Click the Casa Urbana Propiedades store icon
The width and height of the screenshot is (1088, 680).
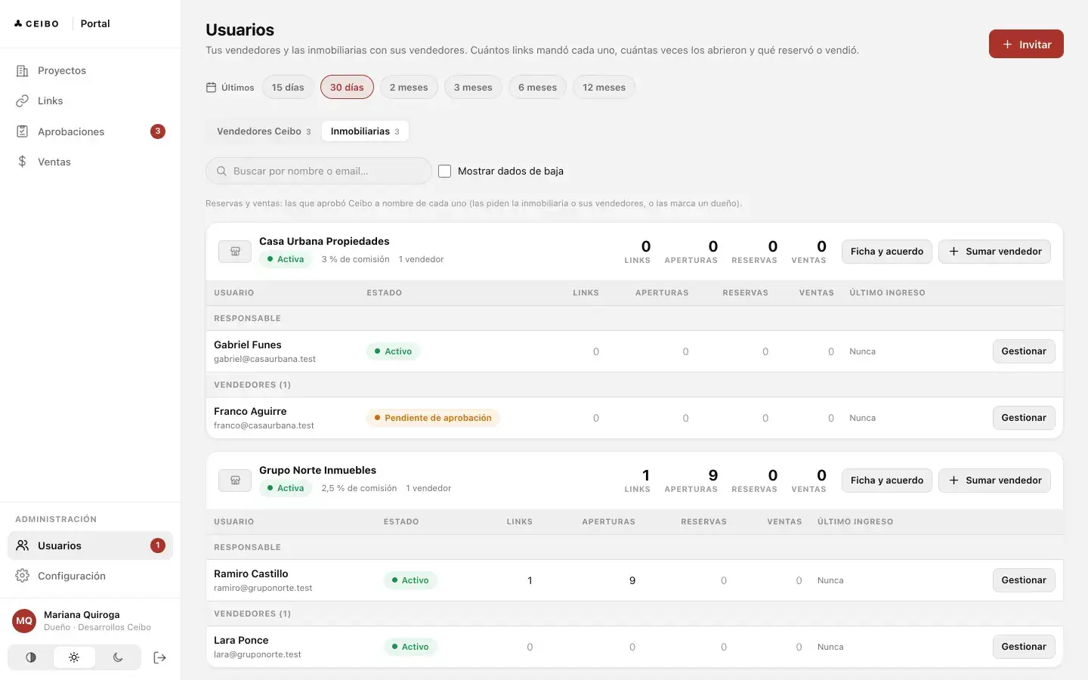(x=235, y=252)
